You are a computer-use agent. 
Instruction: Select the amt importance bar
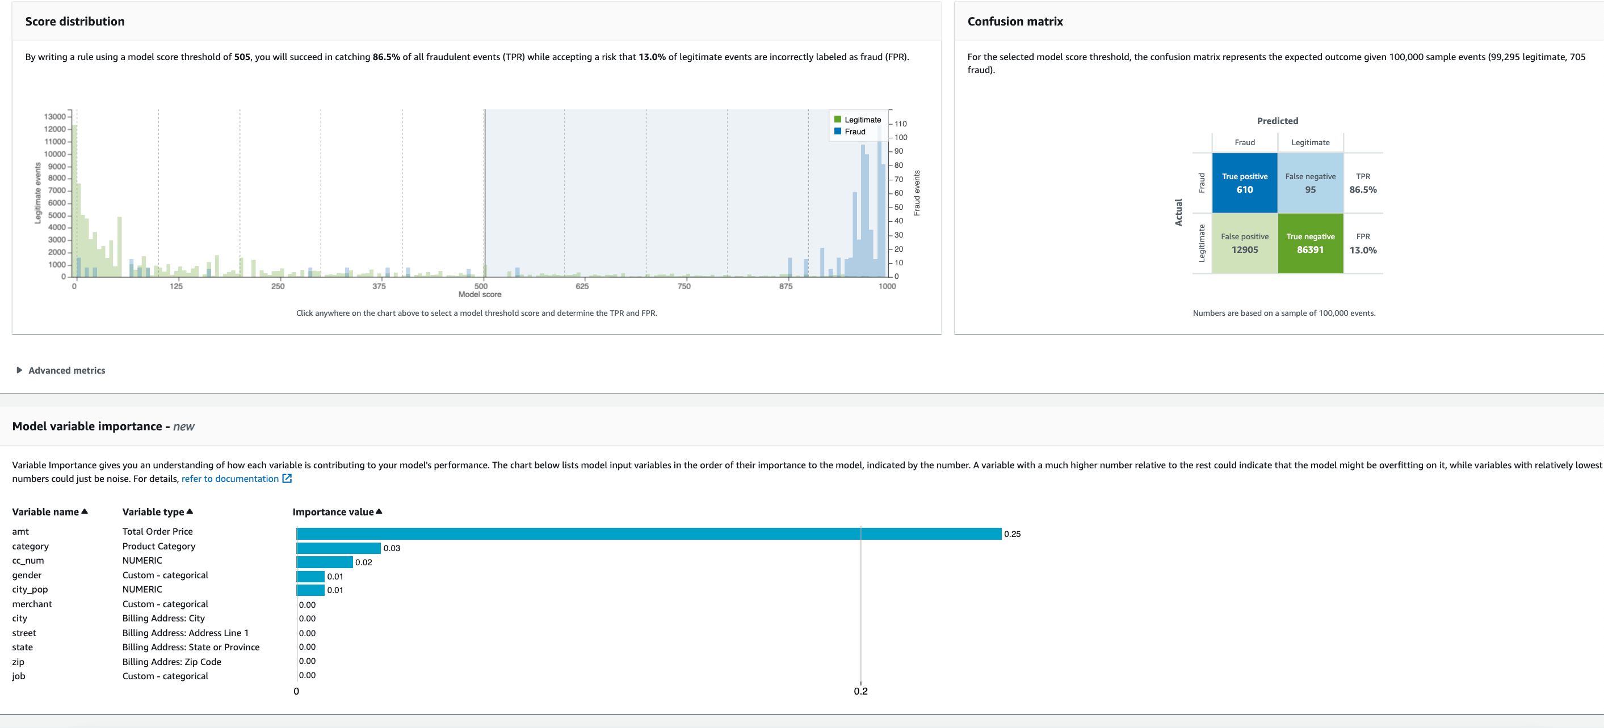click(648, 534)
